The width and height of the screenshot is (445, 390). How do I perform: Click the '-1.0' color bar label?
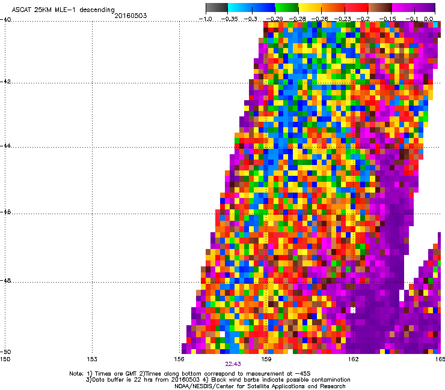(x=206, y=19)
